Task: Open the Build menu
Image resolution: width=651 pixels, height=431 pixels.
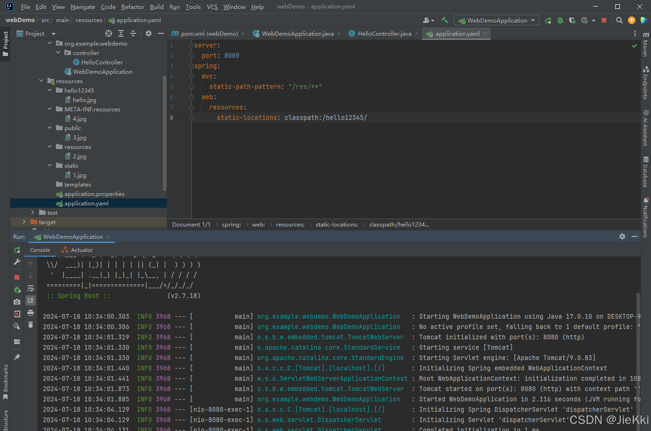Action: coord(157,7)
